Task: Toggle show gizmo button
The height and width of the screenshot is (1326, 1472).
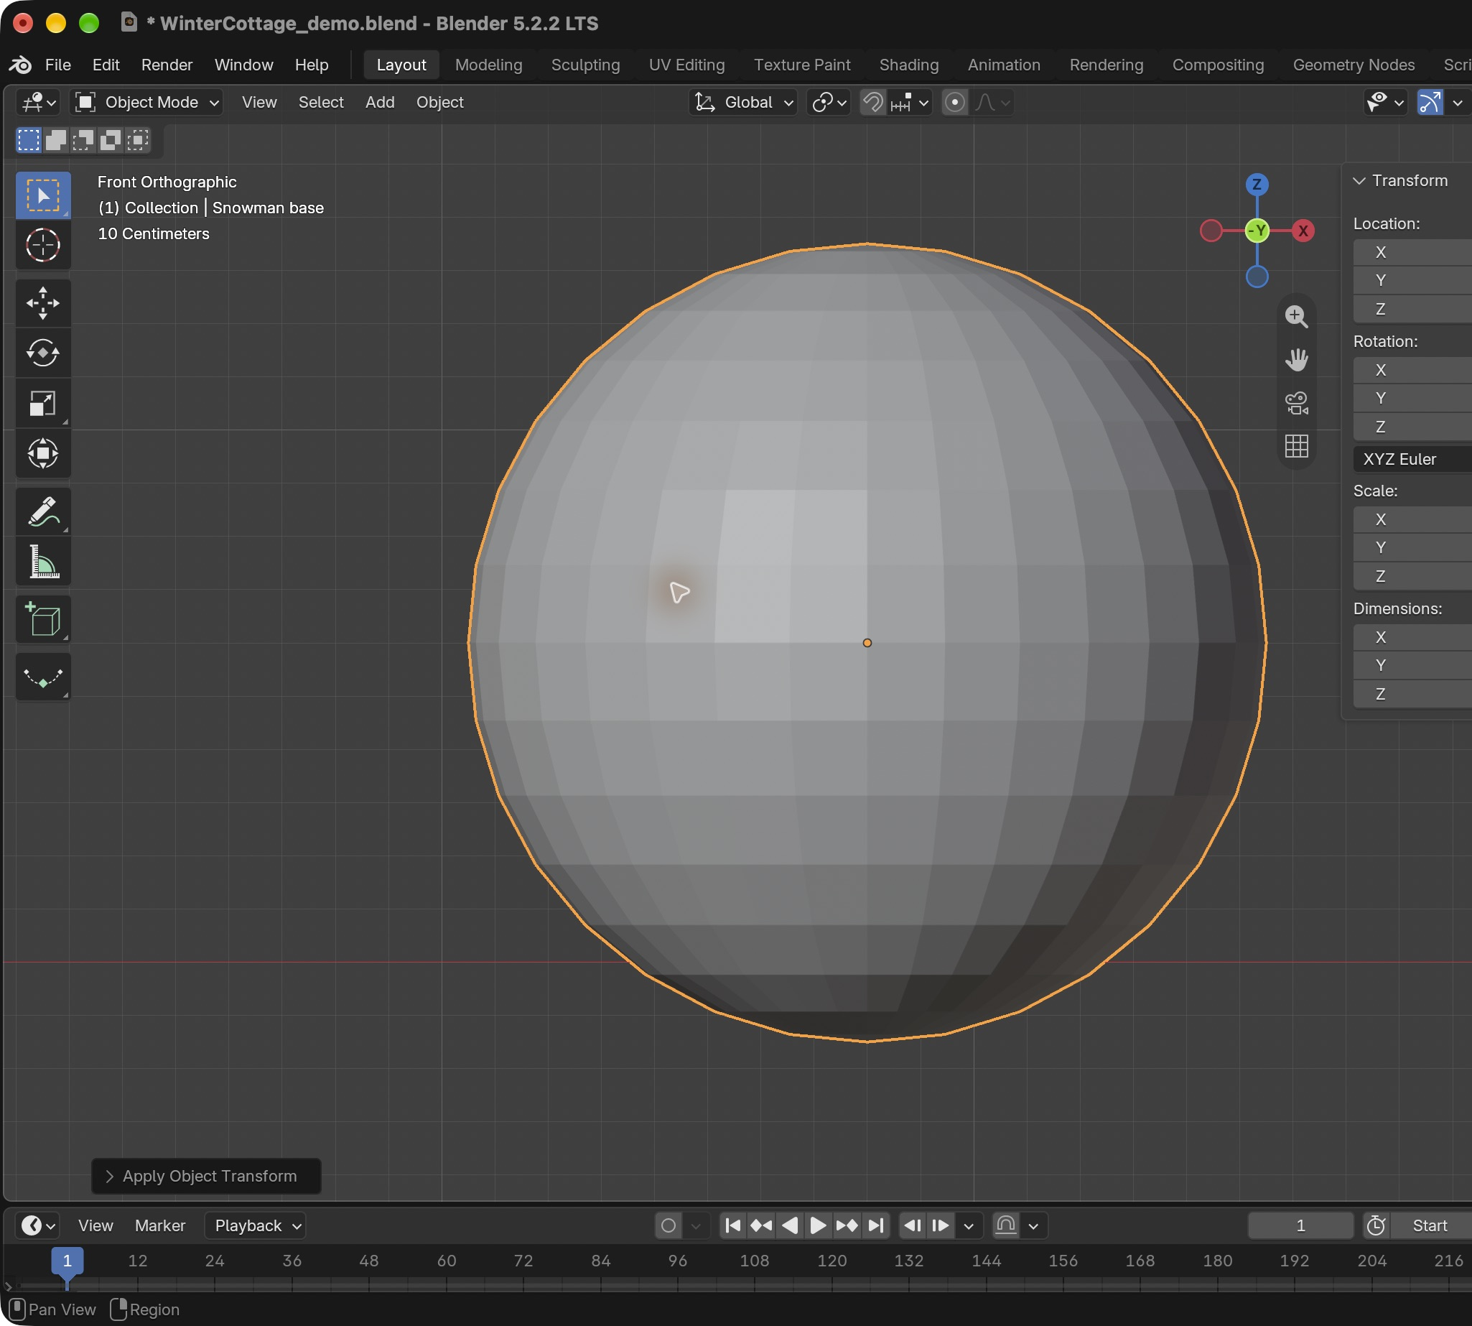Action: click(x=1430, y=102)
